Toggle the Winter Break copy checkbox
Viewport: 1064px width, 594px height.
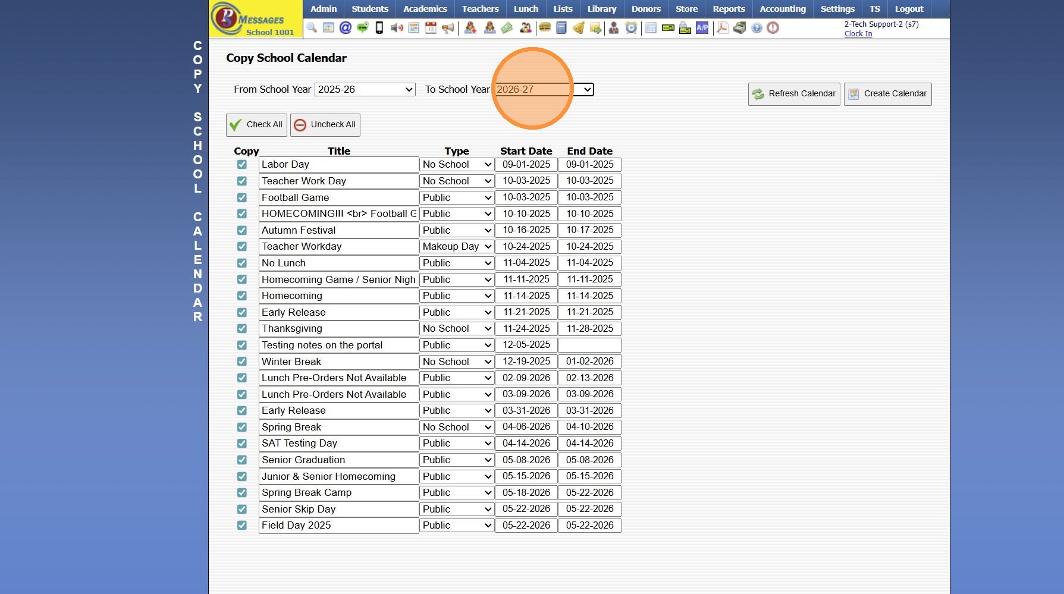coord(242,362)
